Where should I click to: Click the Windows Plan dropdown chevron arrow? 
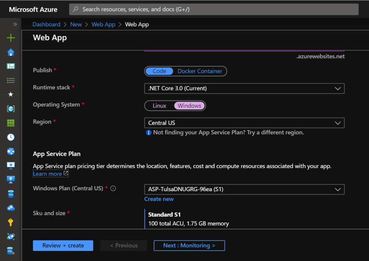(x=338, y=189)
